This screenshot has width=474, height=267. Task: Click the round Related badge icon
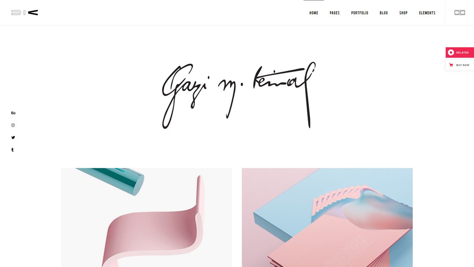pos(451,53)
